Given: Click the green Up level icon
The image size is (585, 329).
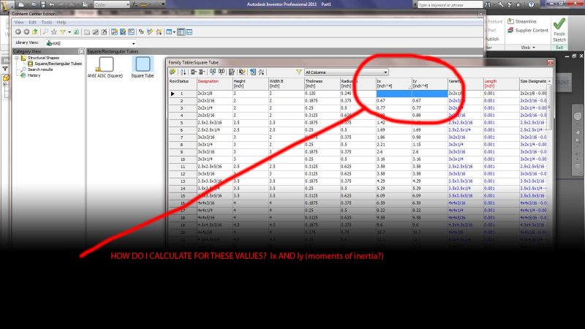Looking at the screenshot, I should click(x=34, y=32).
